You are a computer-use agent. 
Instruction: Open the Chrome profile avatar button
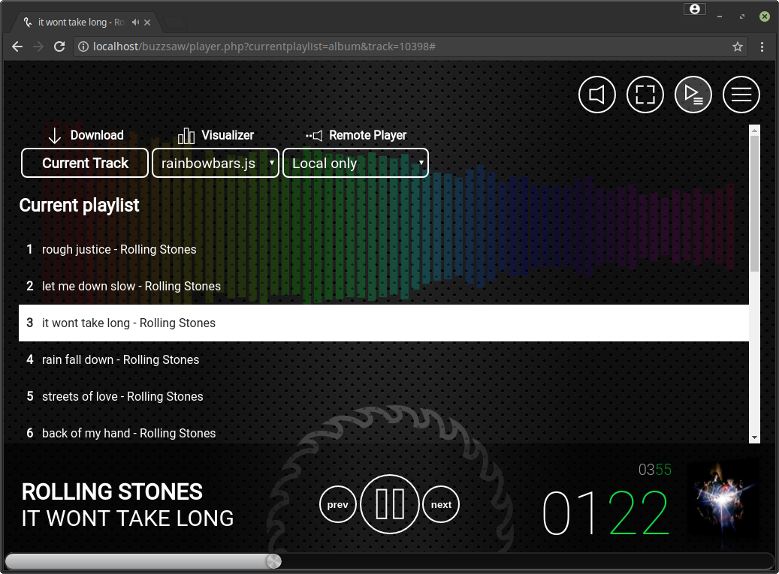[695, 9]
